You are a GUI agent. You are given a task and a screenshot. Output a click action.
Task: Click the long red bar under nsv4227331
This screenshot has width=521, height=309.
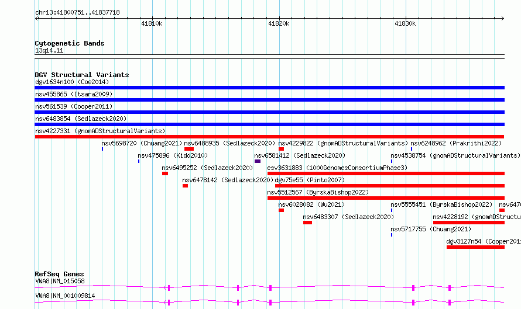coord(269,137)
